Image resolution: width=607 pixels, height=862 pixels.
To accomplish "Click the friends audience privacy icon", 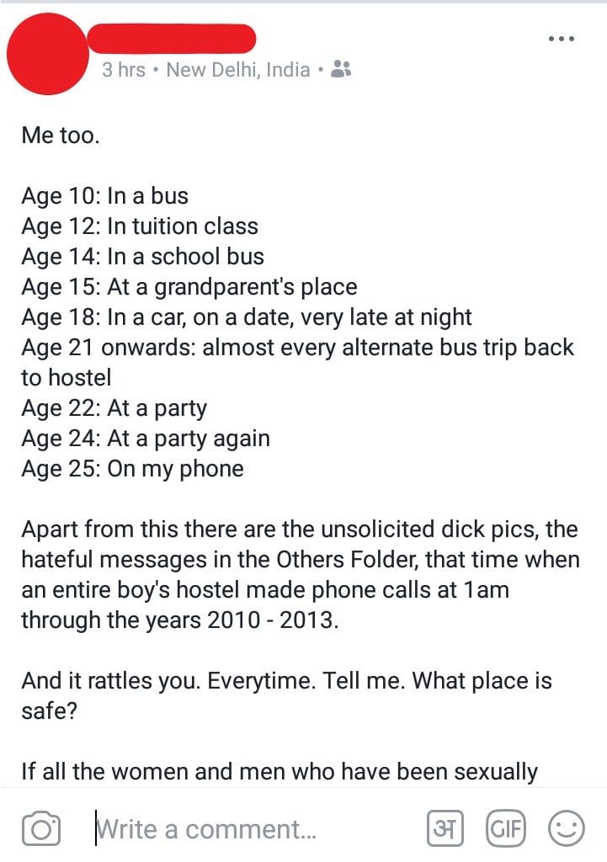I will (341, 70).
